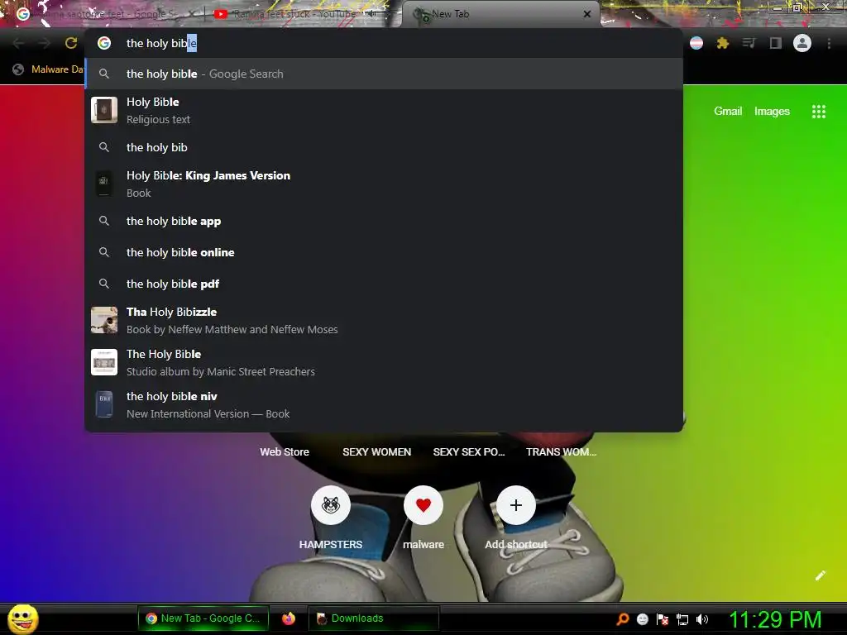Image resolution: width=847 pixels, height=635 pixels.
Task: Launch Firefox from the taskbar
Action: (x=289, y=618)
